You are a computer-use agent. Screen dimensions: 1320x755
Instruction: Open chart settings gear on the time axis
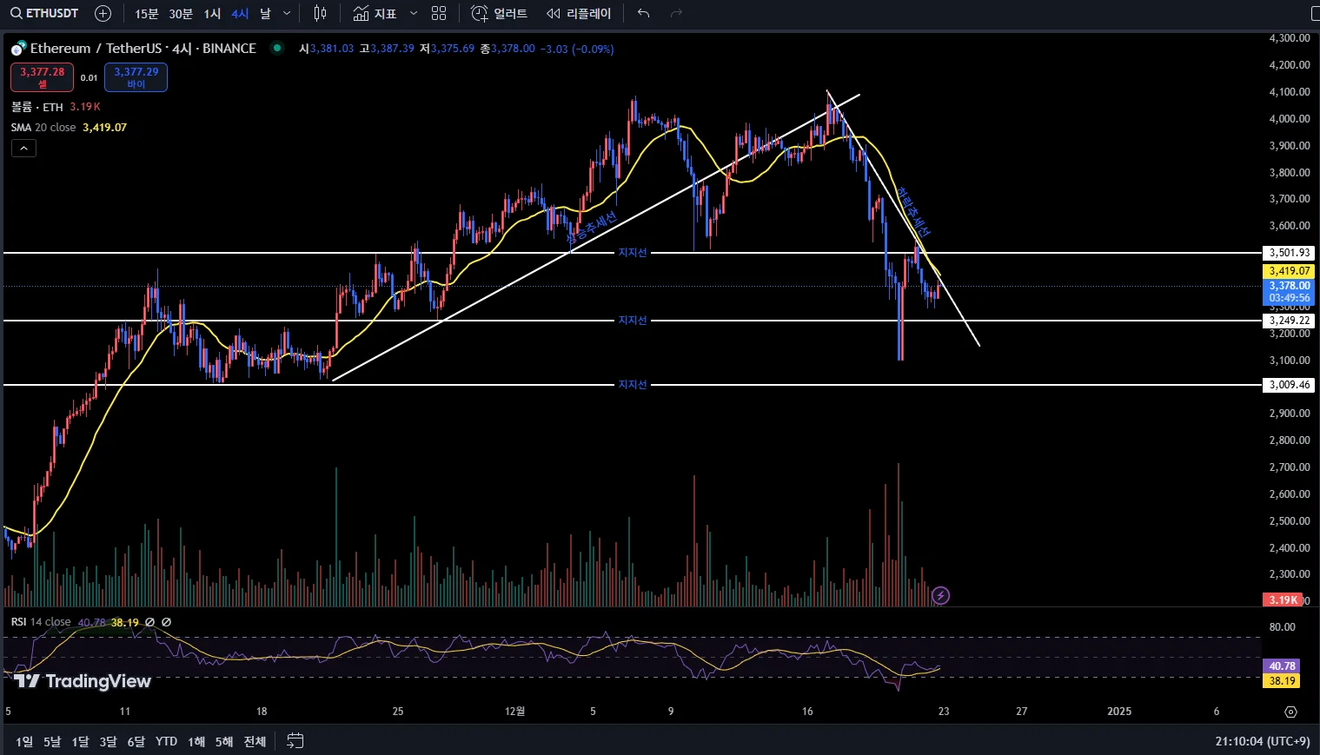[1290, 712]
